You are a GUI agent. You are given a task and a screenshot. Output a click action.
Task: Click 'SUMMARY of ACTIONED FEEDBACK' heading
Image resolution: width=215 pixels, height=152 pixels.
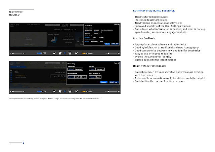point(154,11)
